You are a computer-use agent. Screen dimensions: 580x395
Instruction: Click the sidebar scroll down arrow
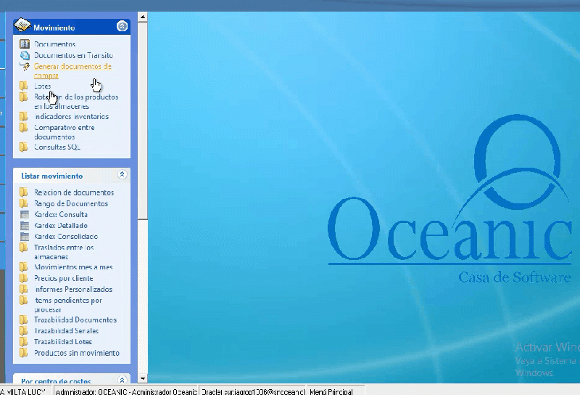143,378
